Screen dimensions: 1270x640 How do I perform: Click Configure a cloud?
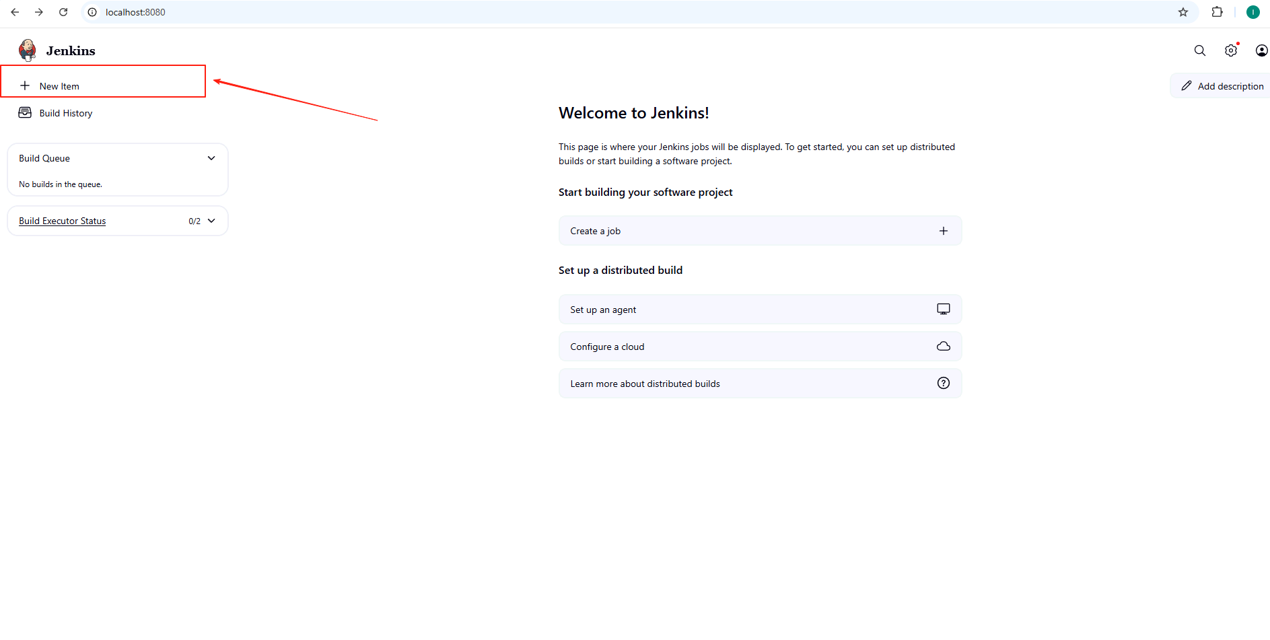pos(761,347)
